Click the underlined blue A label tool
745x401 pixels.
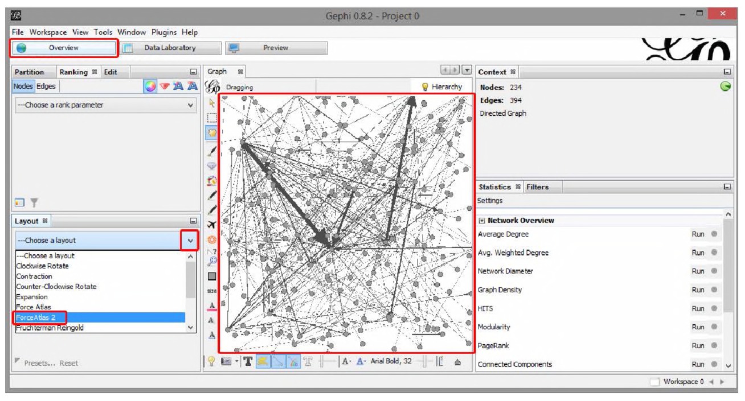(212, 334)
